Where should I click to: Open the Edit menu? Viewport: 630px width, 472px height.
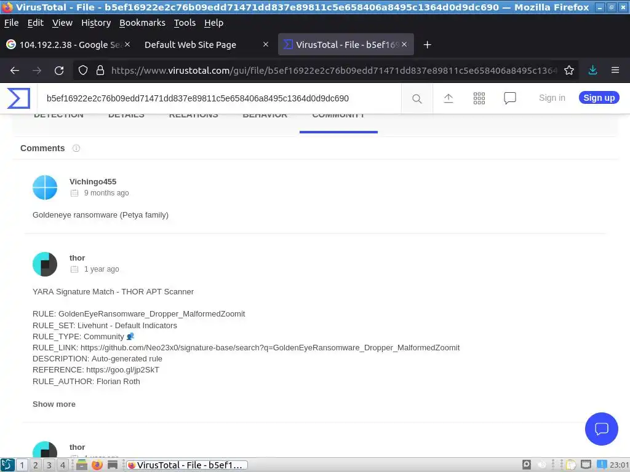point(35,23)
